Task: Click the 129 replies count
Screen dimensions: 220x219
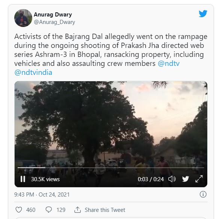Action: click(x=61, y=210)
